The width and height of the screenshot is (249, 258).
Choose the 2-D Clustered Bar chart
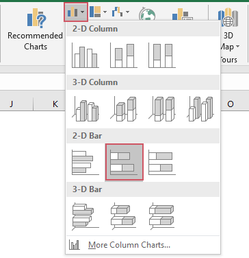86,162
